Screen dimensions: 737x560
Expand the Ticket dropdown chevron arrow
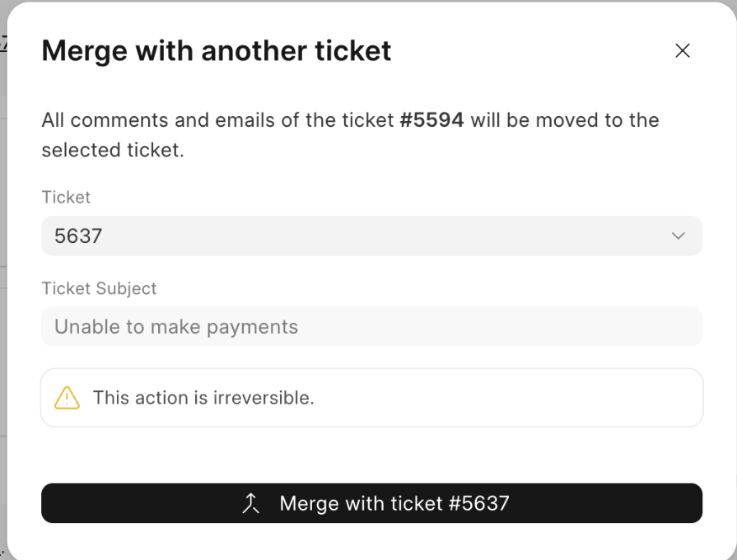678,236
